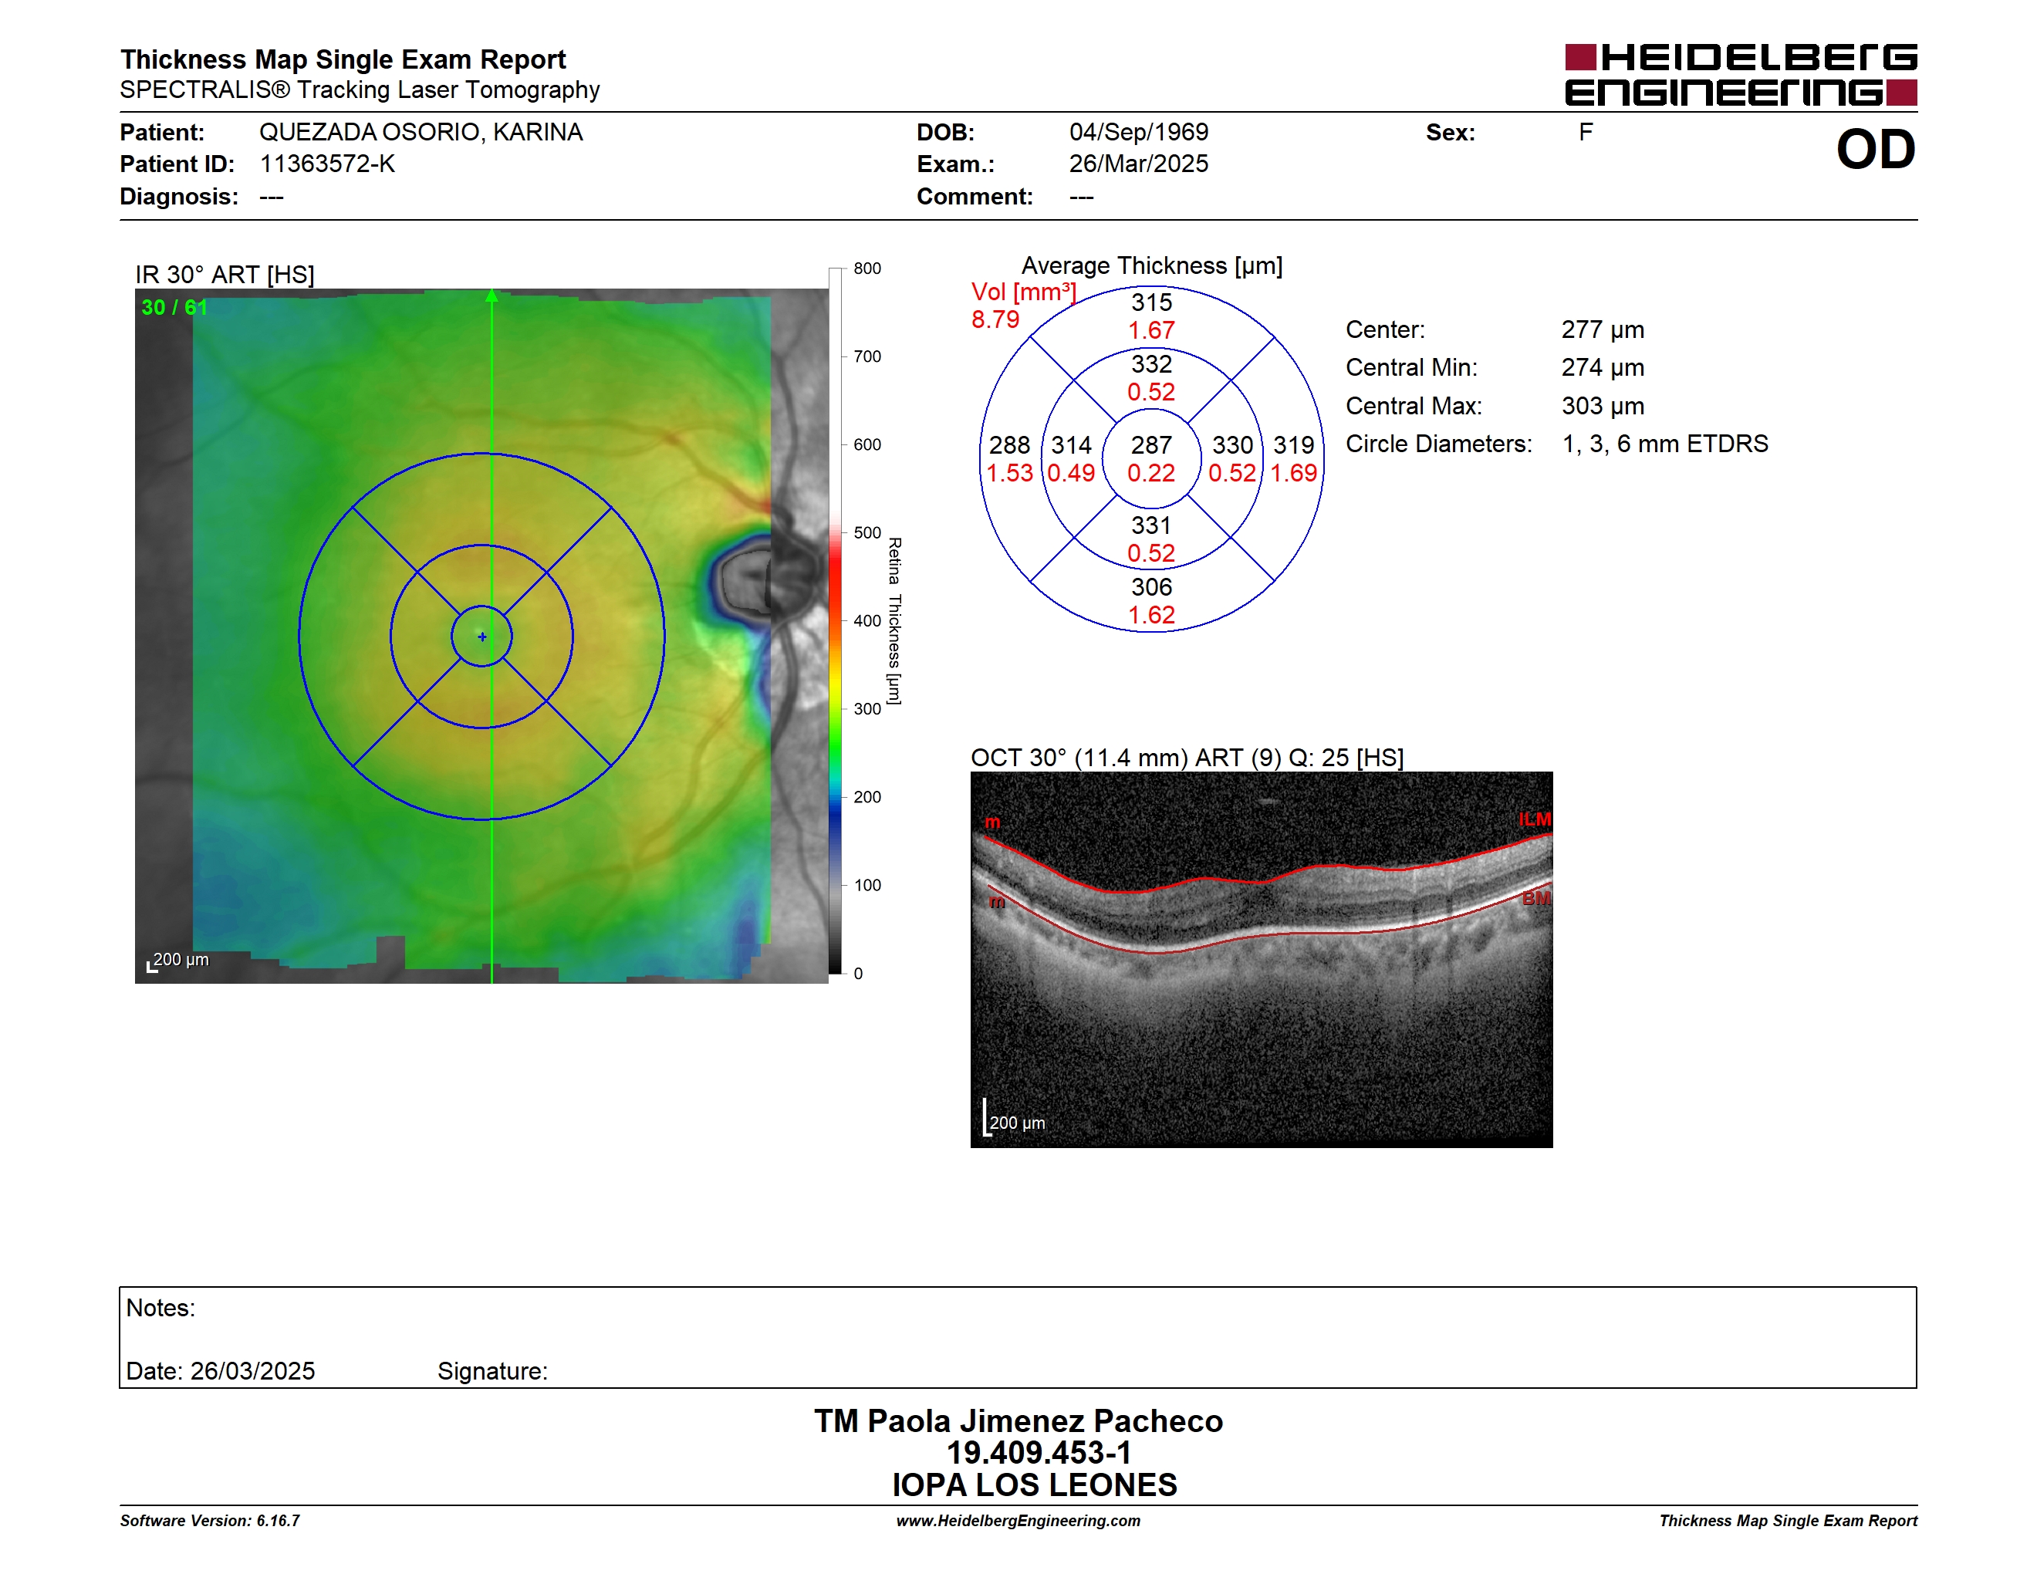Screen dimensions: 2037x1574
Task: Click the ILM label on the OCT scan
Action: [1534, 819]
